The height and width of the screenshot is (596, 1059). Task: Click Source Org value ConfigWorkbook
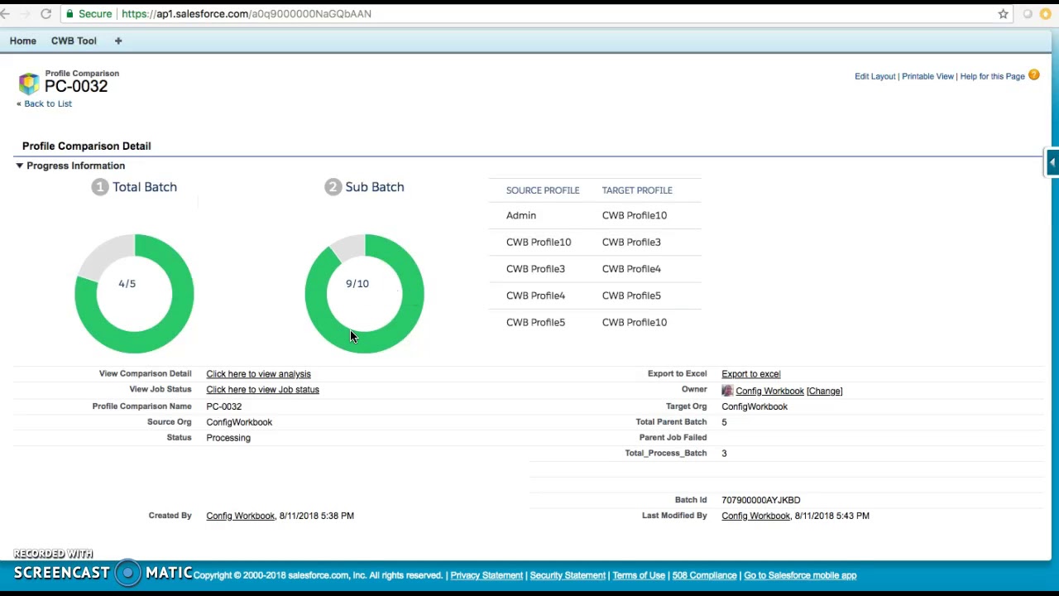click(239, 422)
